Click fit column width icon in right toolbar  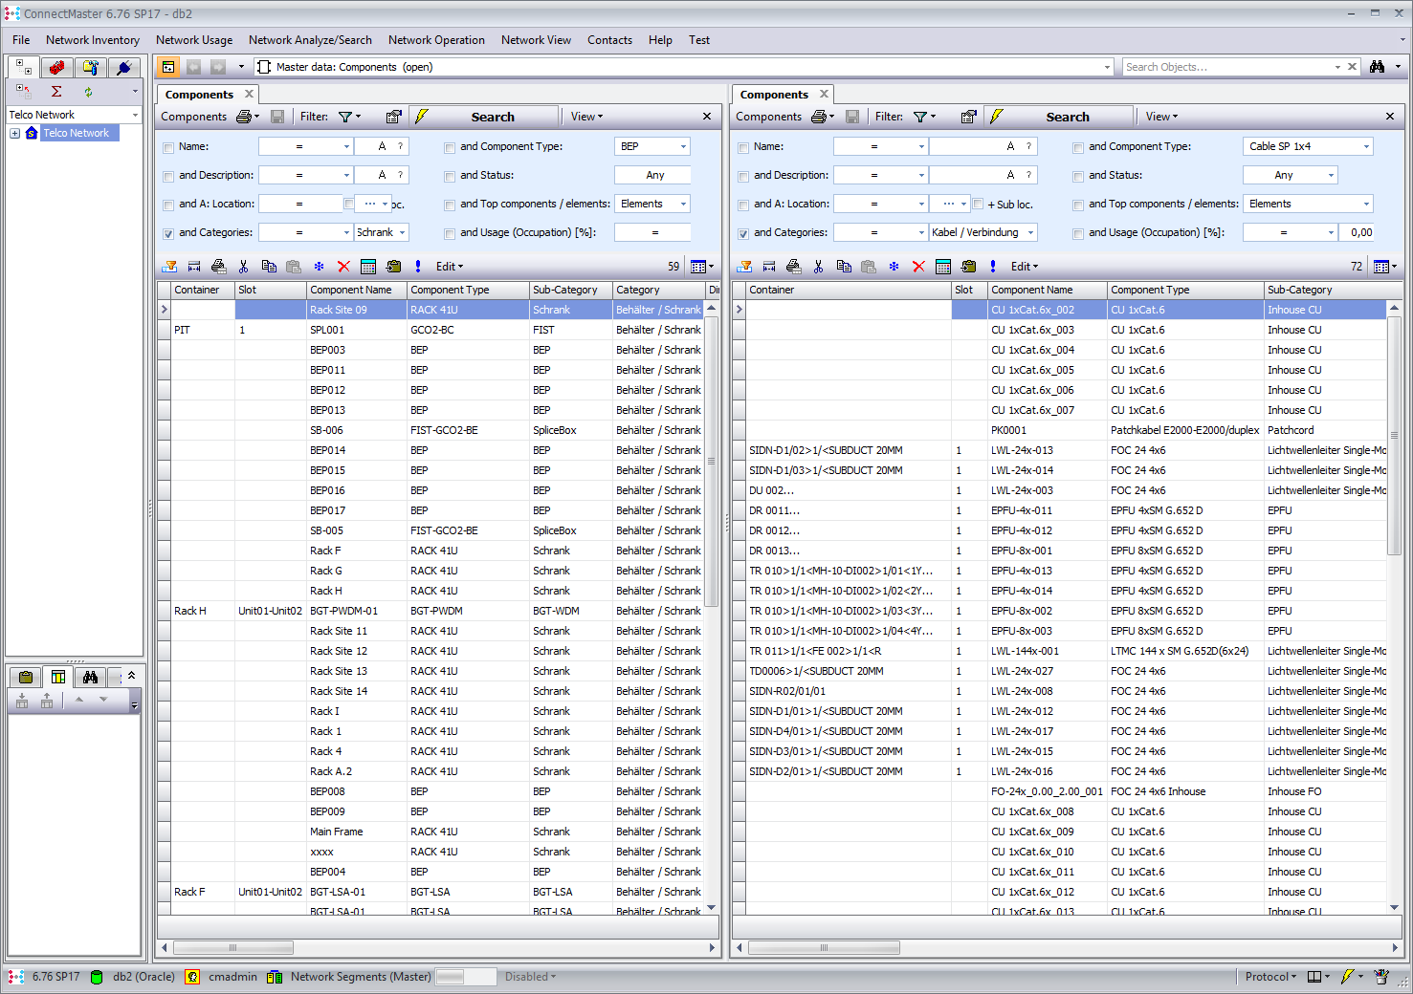pos(769,267)
